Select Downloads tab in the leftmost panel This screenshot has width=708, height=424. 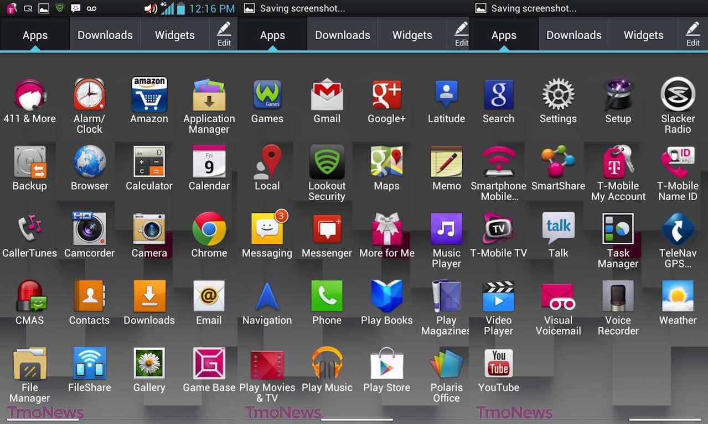pyautogui.click(x=105, y=35)
